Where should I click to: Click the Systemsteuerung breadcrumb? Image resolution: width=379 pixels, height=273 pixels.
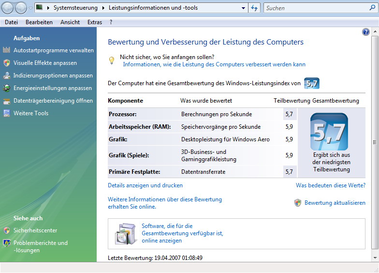pyautogui.click(x=75, y=8)
